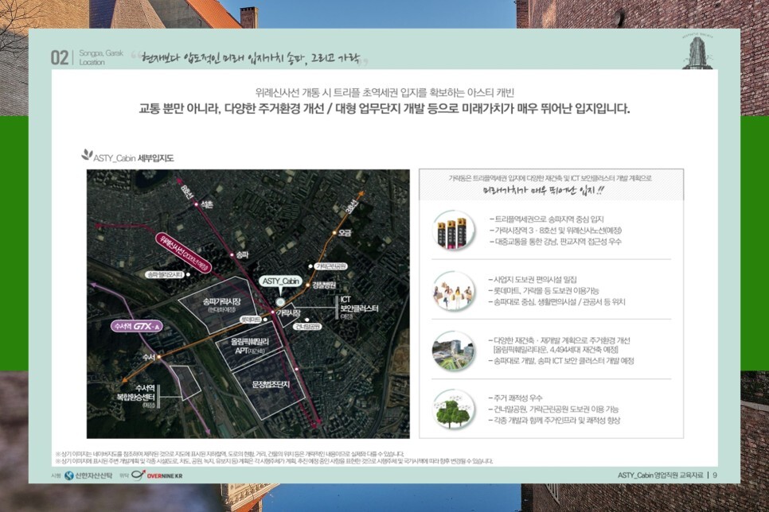Click the 롯데마트 map tag

point(251,319)
